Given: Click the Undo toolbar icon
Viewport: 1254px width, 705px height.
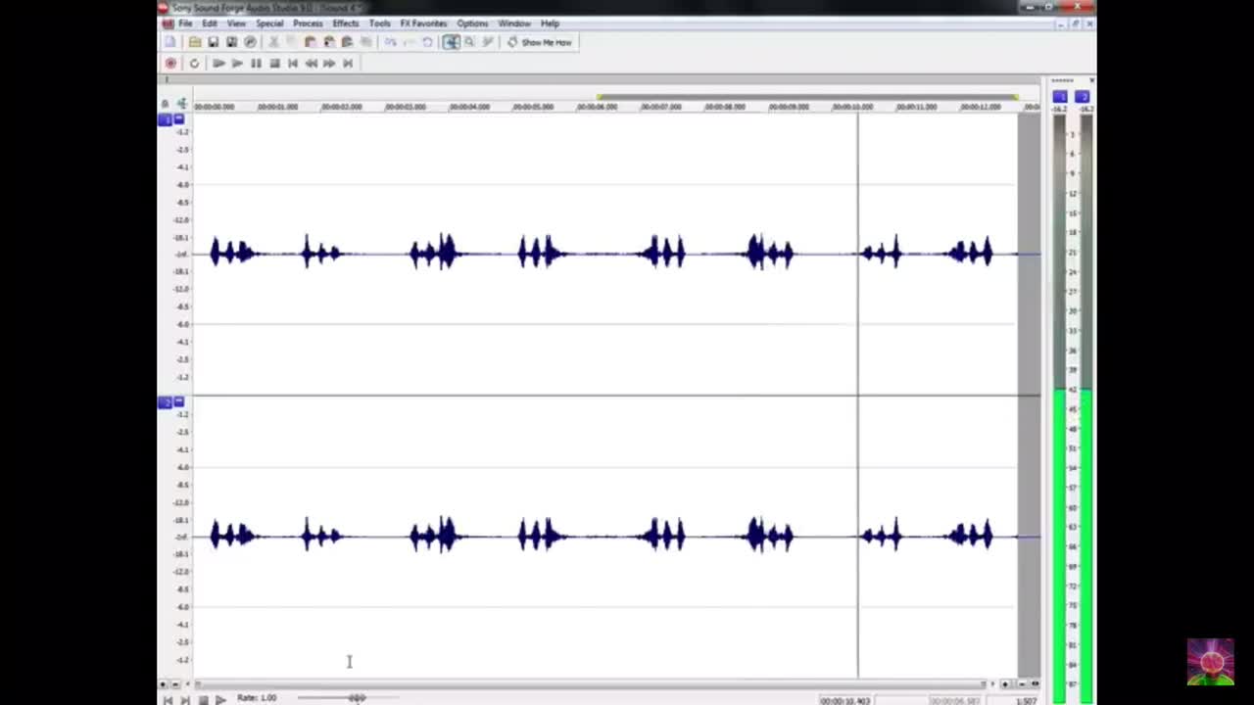Looking at the screenshot, I should (390, 42).
